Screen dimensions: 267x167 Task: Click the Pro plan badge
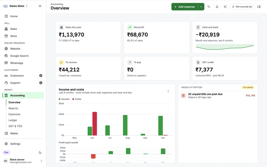[x=6, y=152]
